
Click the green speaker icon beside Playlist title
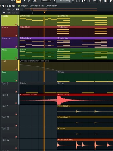[x=19, y=6]
